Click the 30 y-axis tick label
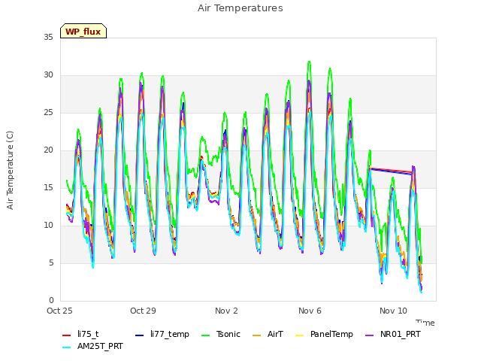Image resolution: width=481 pixels, height=361 pixels. [x=48, y=75]
